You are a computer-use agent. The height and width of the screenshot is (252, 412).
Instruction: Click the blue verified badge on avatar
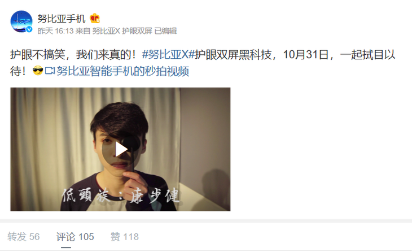point(29,29)
